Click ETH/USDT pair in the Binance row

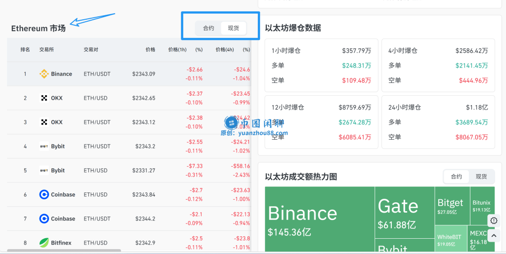pos(97,74)
